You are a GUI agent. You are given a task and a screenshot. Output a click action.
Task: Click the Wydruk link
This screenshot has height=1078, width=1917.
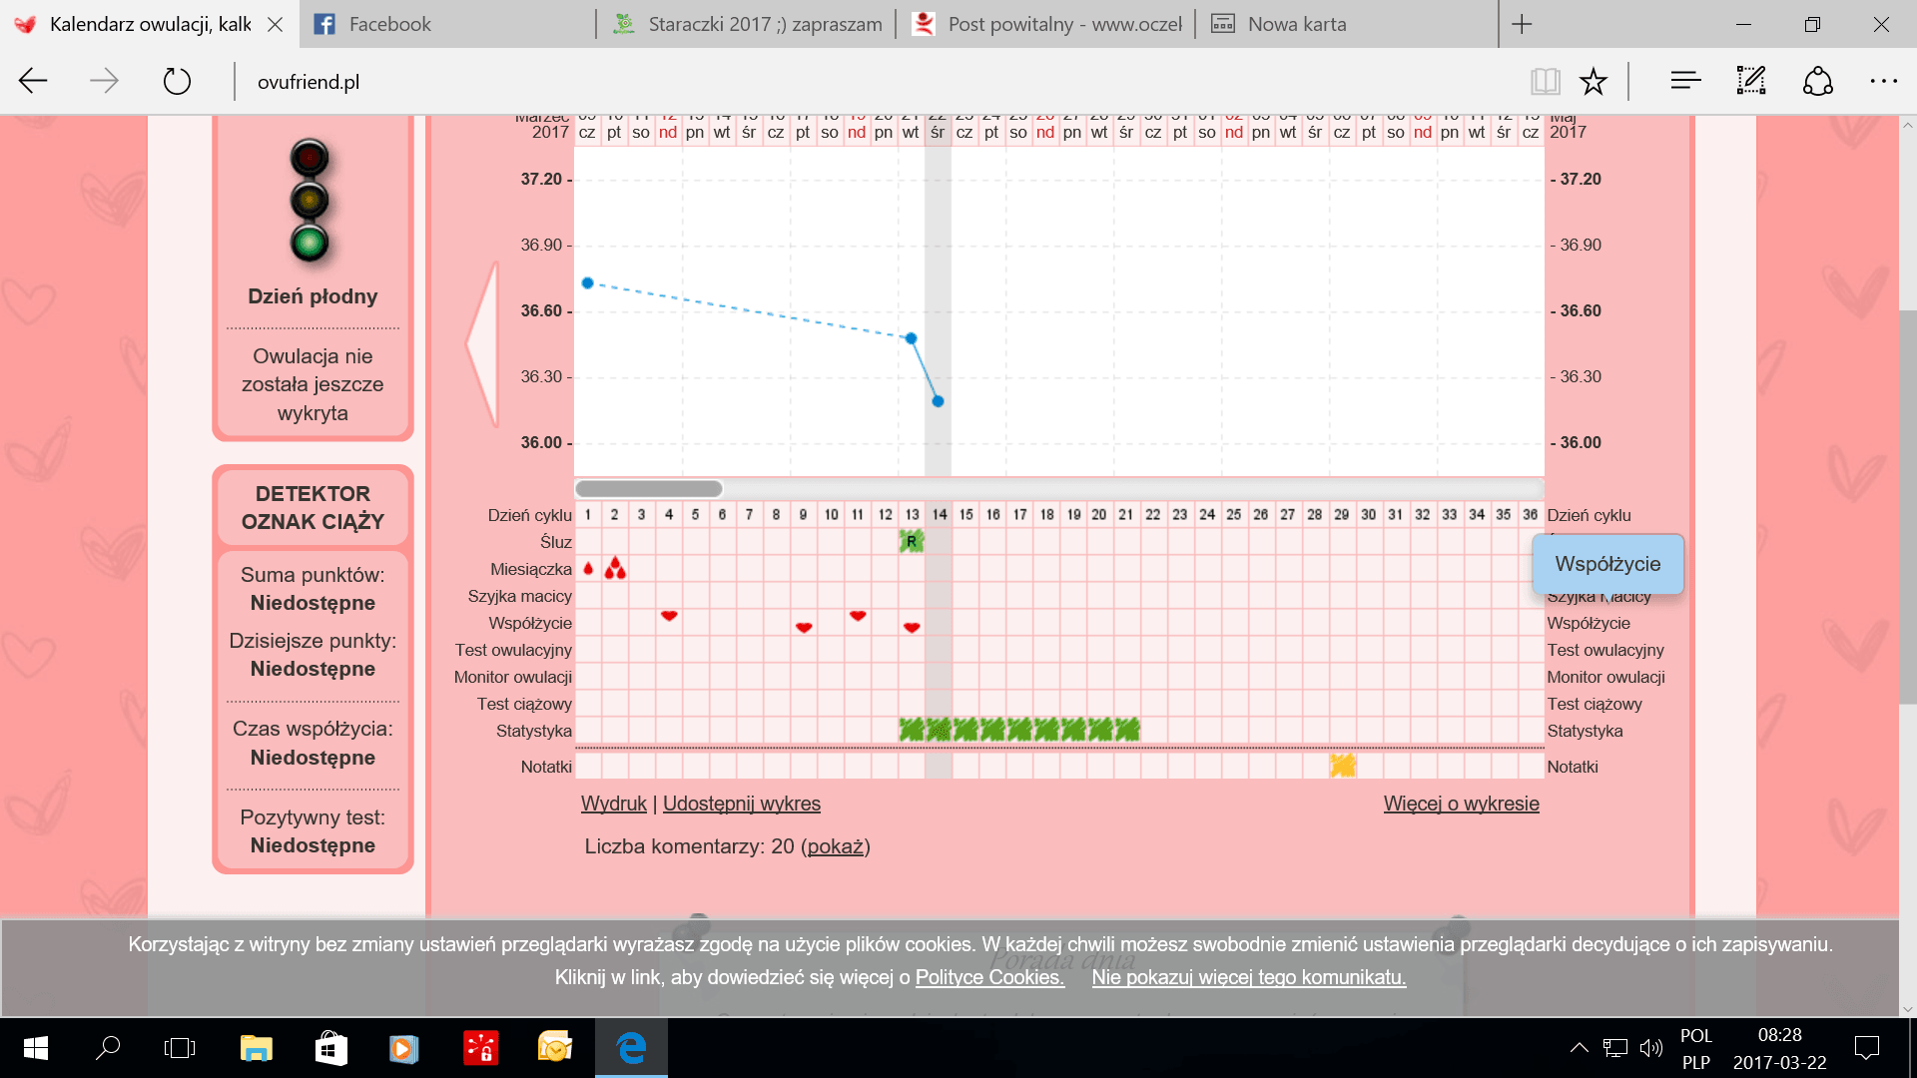(x=613, y=804)
